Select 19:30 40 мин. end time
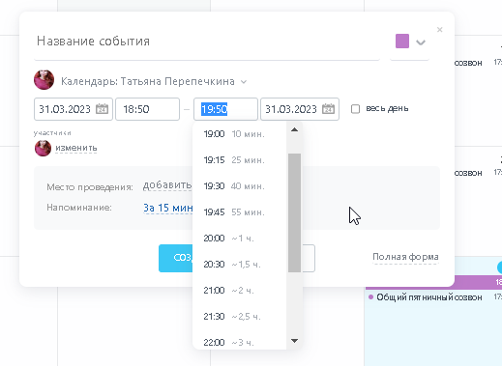Screen dimensions: 502x366 coord(240,186)
